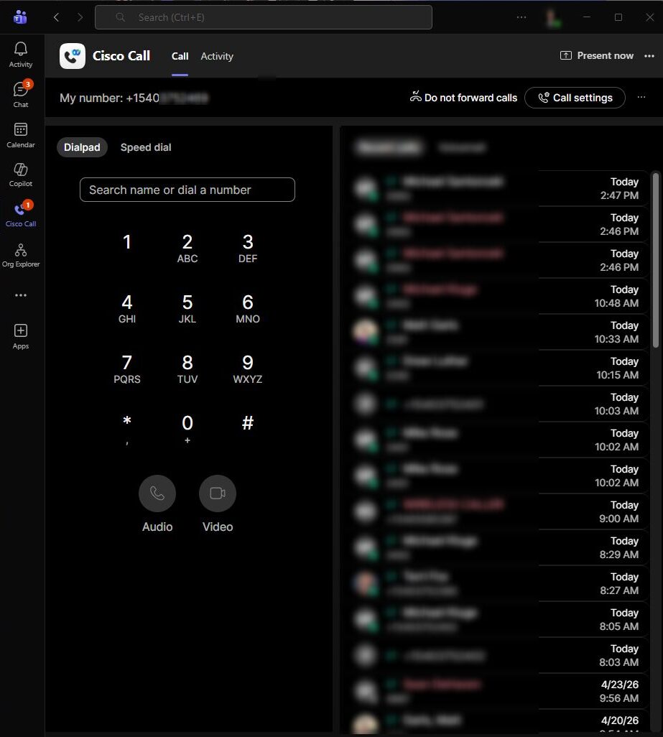Open more options beside Call settings
The width and height of the screenshot is (663, 737).
[641, 97]
